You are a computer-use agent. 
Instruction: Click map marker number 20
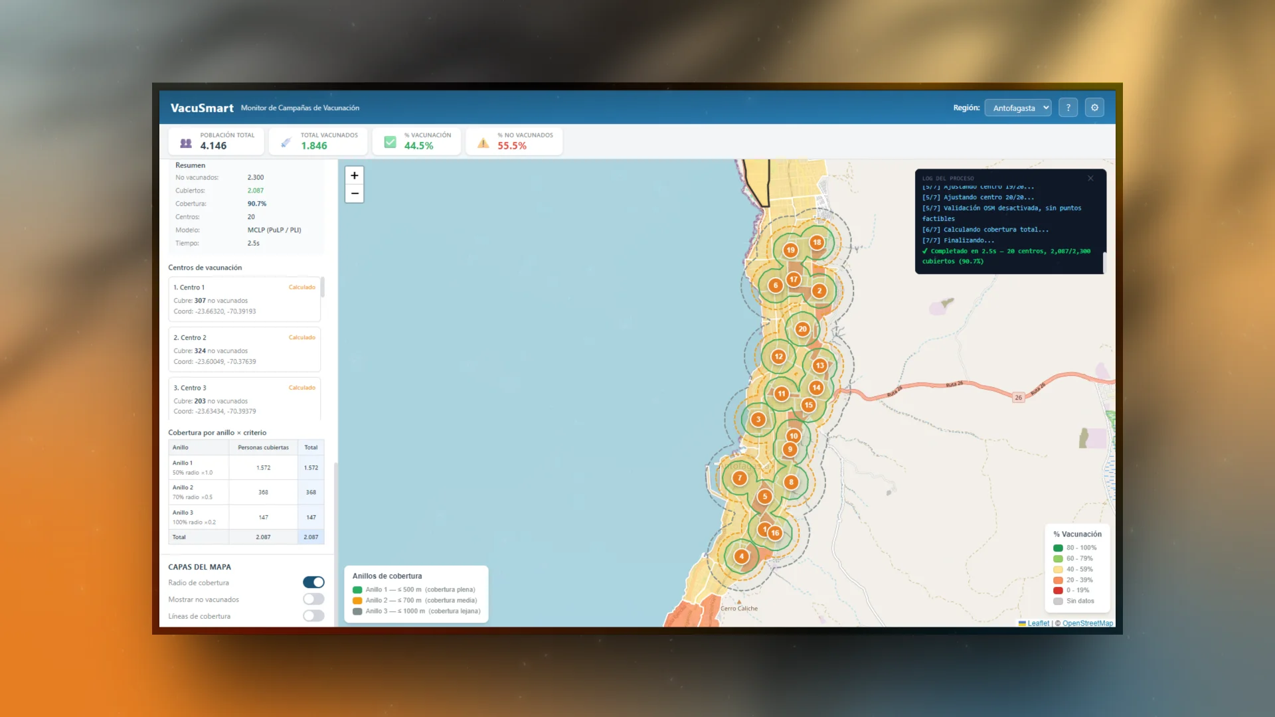point(802,329)
